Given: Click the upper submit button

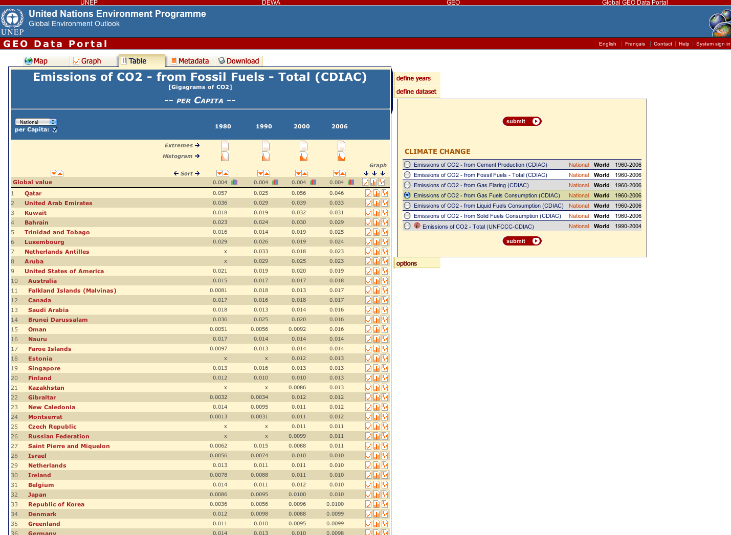Looking at the screenshot, I should (x=522, y=121).
